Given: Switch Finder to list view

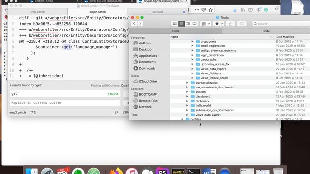Looking at the screenshot, I should (x=181, y=24).
